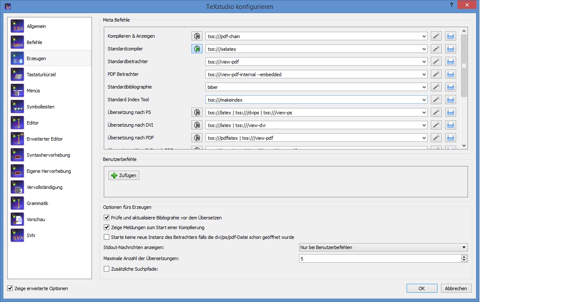
Task: Open the Vervollständigung icon
Action: pyautogui.click(x=17, y=187)
